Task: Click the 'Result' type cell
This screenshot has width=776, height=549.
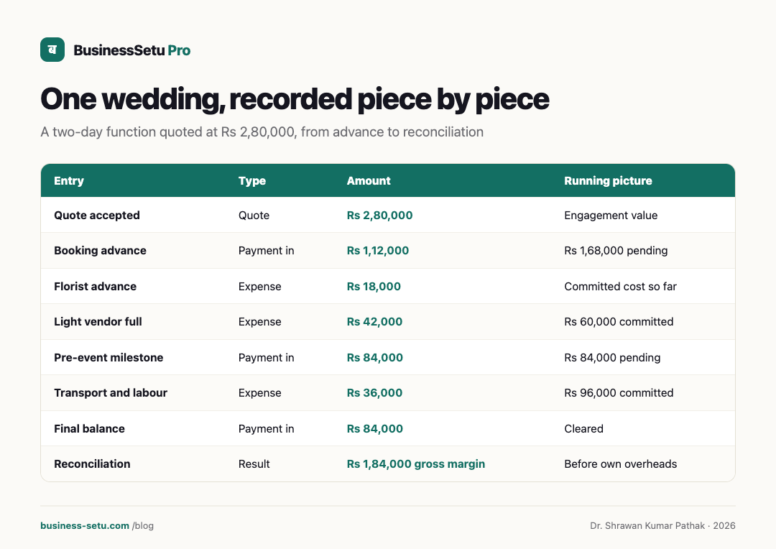Action: coord(254,464)
